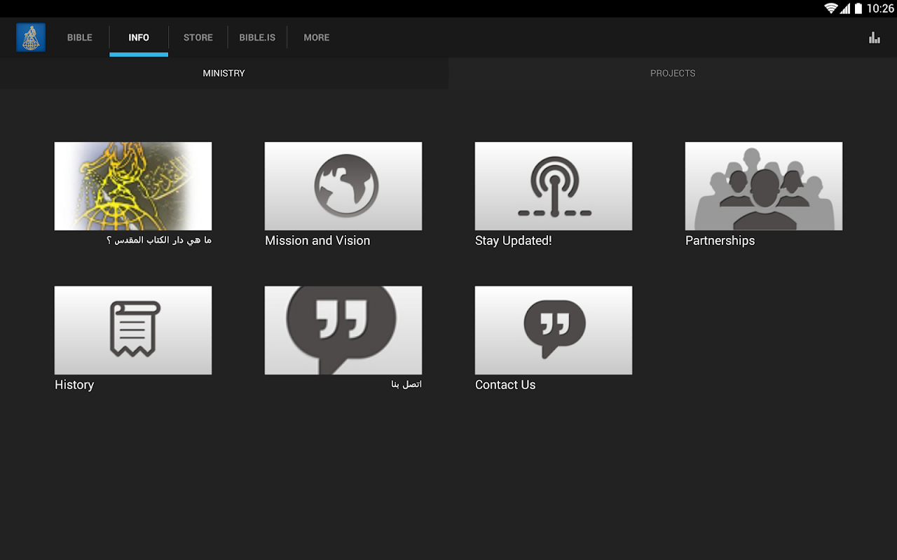Open the Contact Us speech bubble tile
Screen dimensions: 897x560
(x=554, y=330)
